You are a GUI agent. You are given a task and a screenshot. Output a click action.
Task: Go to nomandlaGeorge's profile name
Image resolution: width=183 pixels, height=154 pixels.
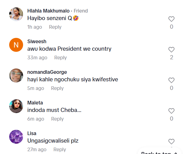pyautogui.click(x=47, y=72)
